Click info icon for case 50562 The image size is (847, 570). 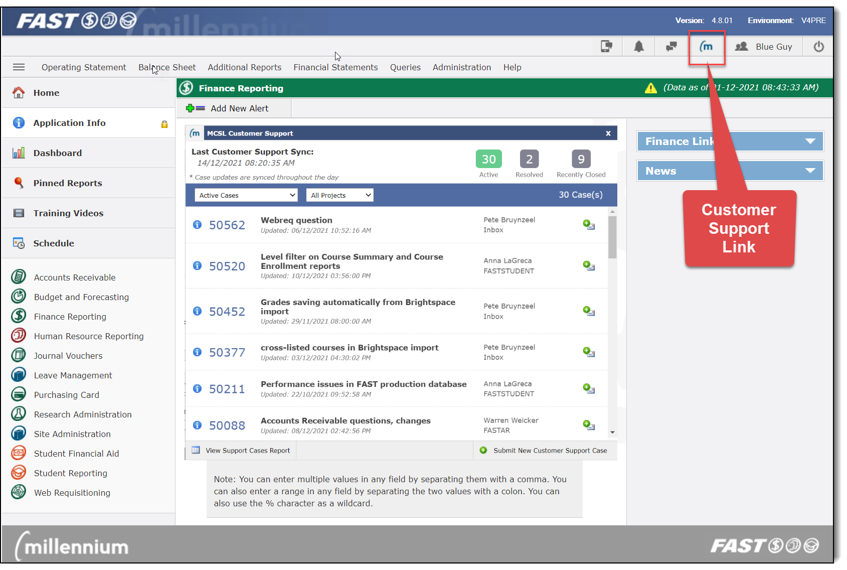coord(198,225)
